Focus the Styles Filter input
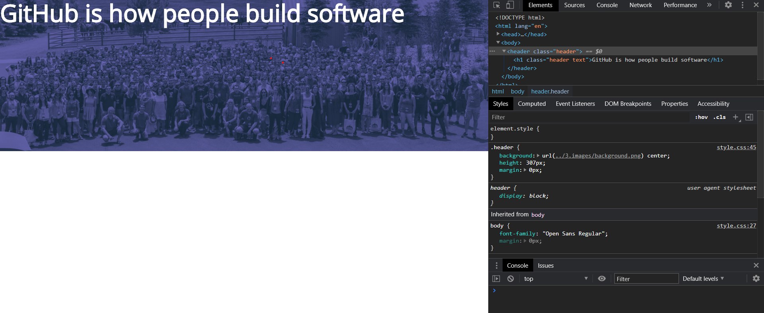The height and width of the screenshot is (313, 764). [x=589, y=117]
